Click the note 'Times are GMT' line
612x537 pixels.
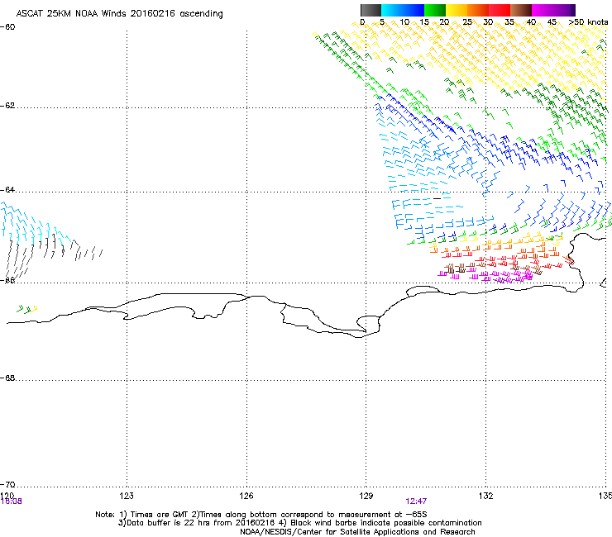(x=261, y=515)
